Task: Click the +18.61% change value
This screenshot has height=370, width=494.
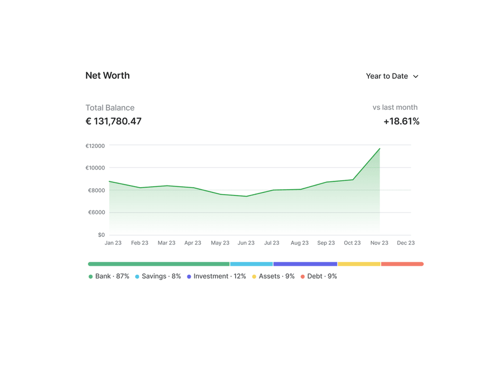Action: pos(401,122)
